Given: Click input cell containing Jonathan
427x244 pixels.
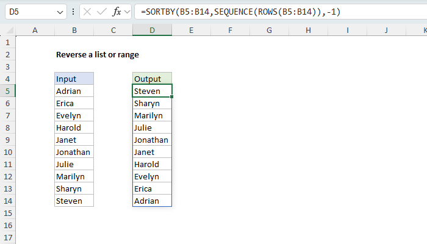Looking at the screenshot, I should click(x=74, y=152).
